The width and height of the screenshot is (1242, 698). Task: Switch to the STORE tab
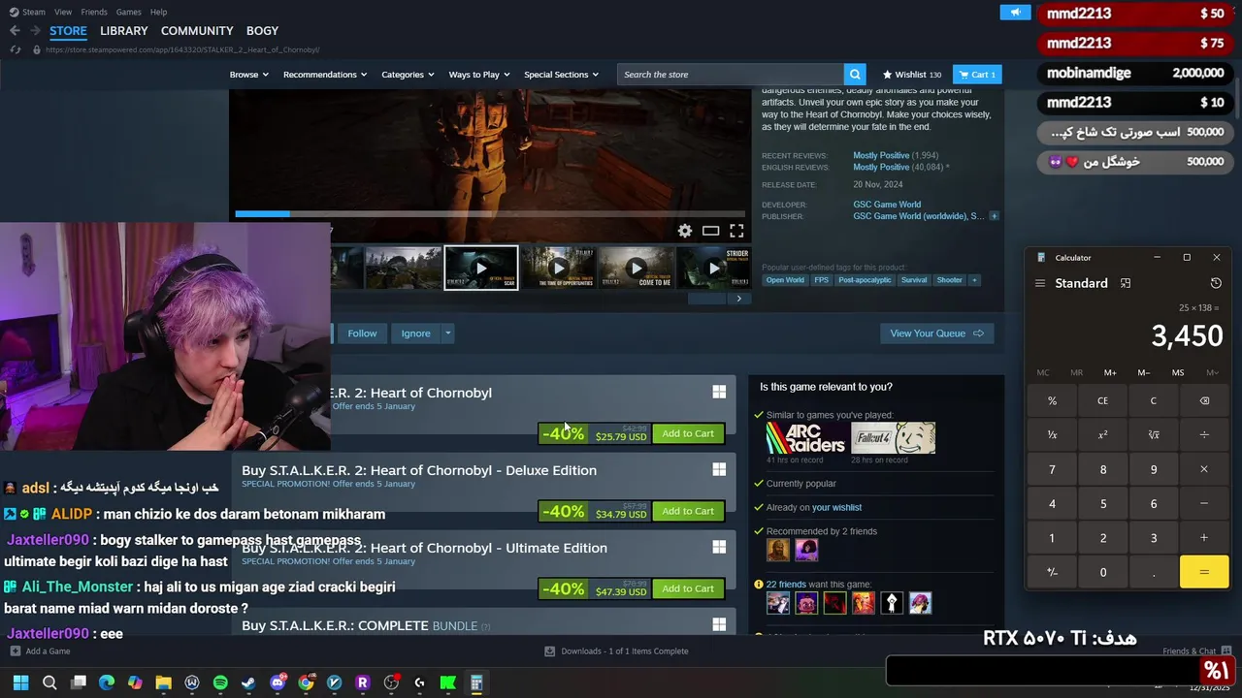[68, 31]
